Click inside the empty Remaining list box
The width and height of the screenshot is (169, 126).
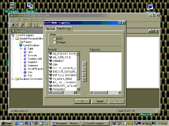point(105,71)
